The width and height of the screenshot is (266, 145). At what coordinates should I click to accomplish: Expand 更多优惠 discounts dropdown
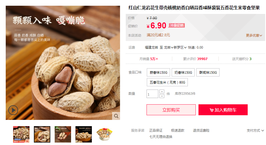coord(254,35)
